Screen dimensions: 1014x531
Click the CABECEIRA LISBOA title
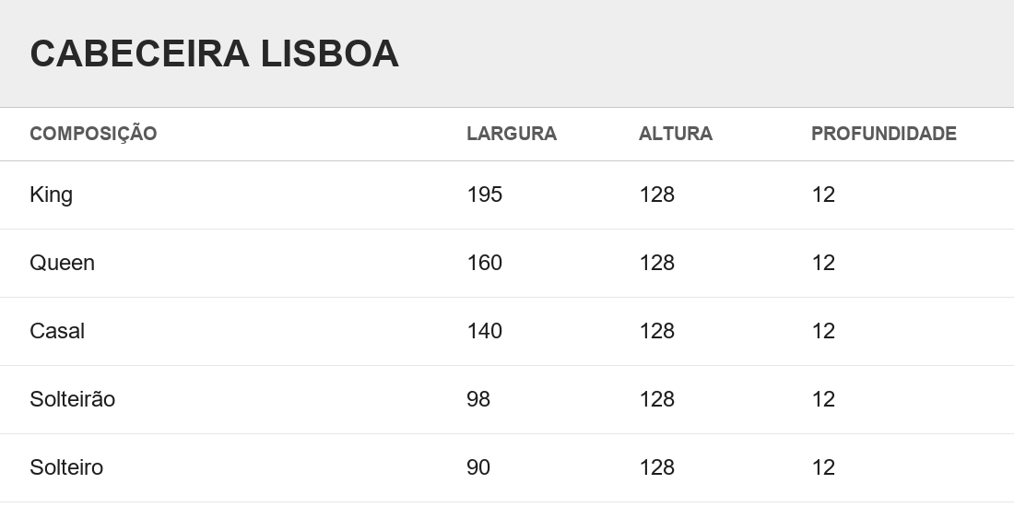coord(214,53)
